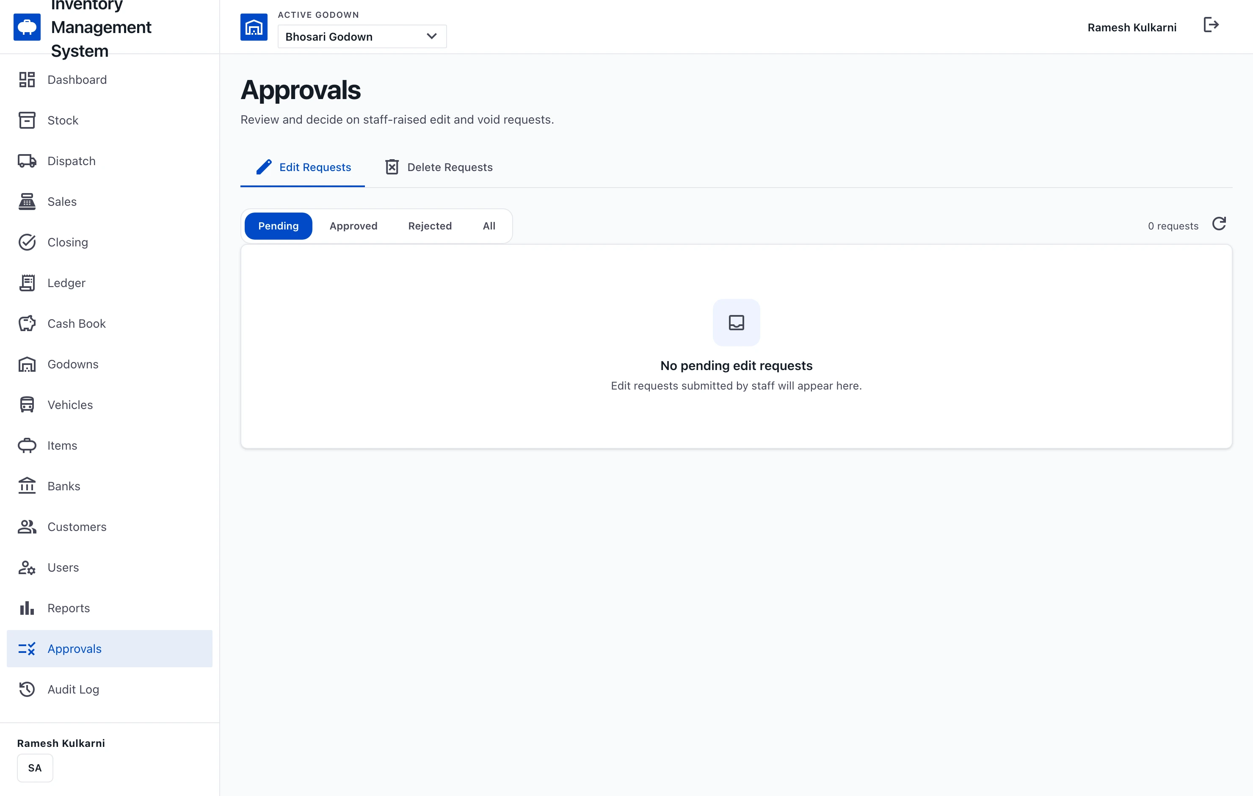Click the SA role badge
This screenshot has height=796, width=1253.
click(35, 767)
